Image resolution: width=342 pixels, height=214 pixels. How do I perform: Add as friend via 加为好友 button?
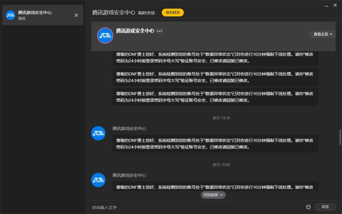coord(173,12)
